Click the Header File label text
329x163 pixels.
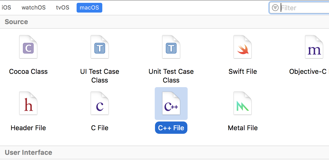28,128
